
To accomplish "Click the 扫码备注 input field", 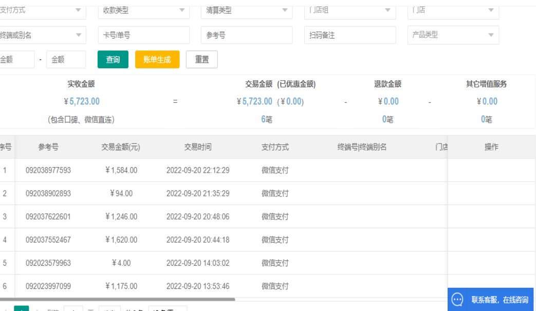I will tap(349, 35).
